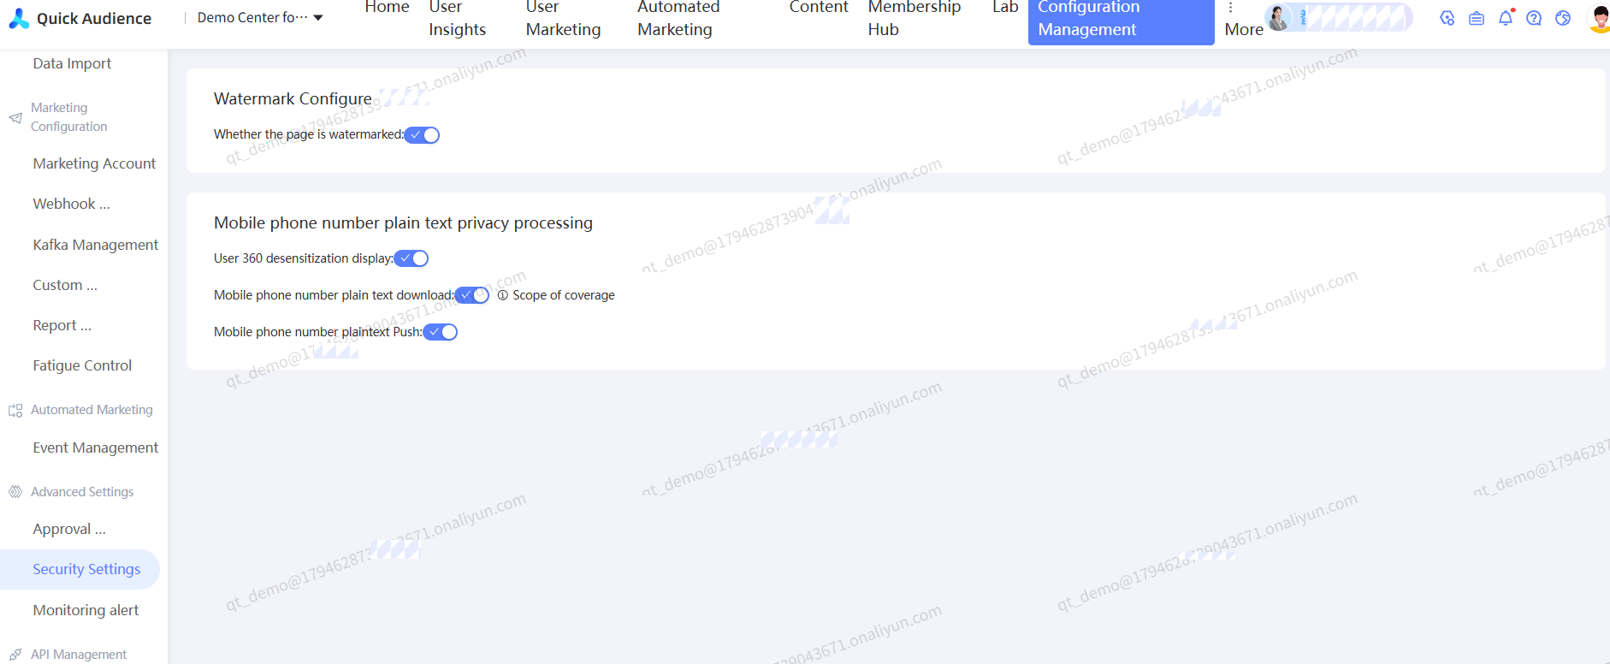Click the Automated Marketing section icon

point(15,411)
